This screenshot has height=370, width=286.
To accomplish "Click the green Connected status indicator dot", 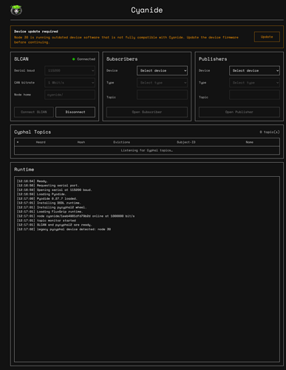I will (x=73, y=59).
